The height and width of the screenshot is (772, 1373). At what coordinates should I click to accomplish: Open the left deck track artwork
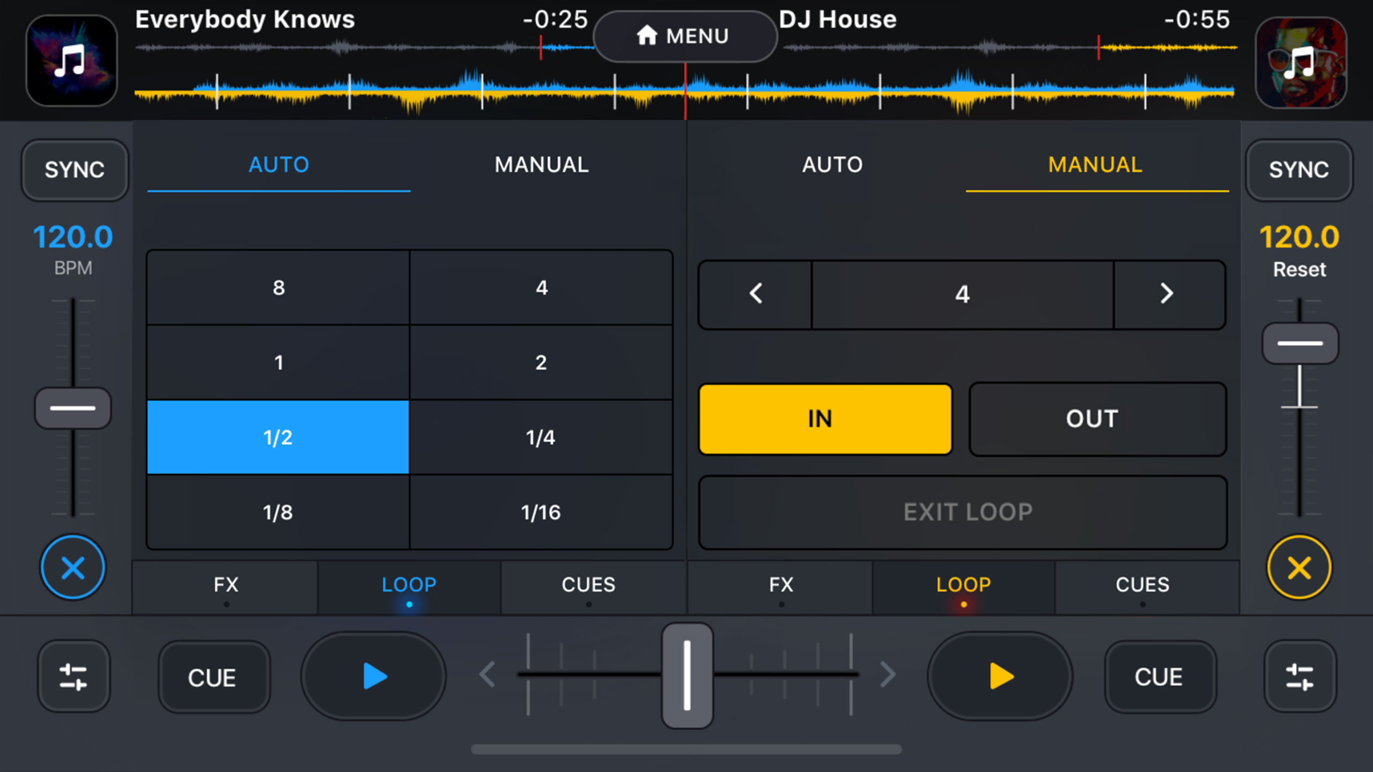point(71,61)
